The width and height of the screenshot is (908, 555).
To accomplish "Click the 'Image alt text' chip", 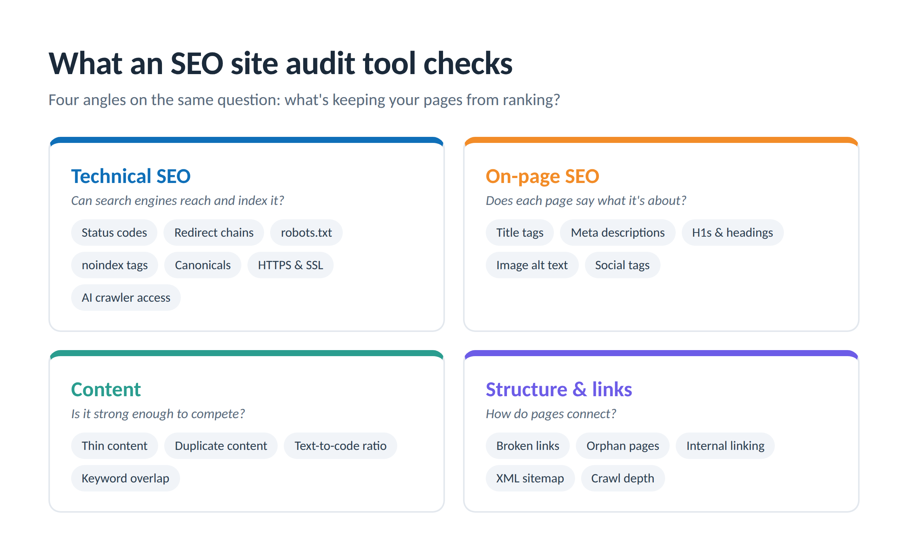I will point(532,265).
